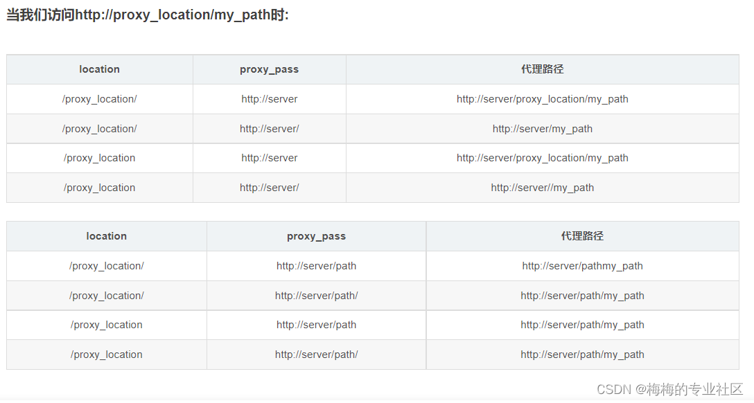The width and height of the screenshot is (754, 403).
Task: Select the 代理路径 header in the first table
Action: 543,69
